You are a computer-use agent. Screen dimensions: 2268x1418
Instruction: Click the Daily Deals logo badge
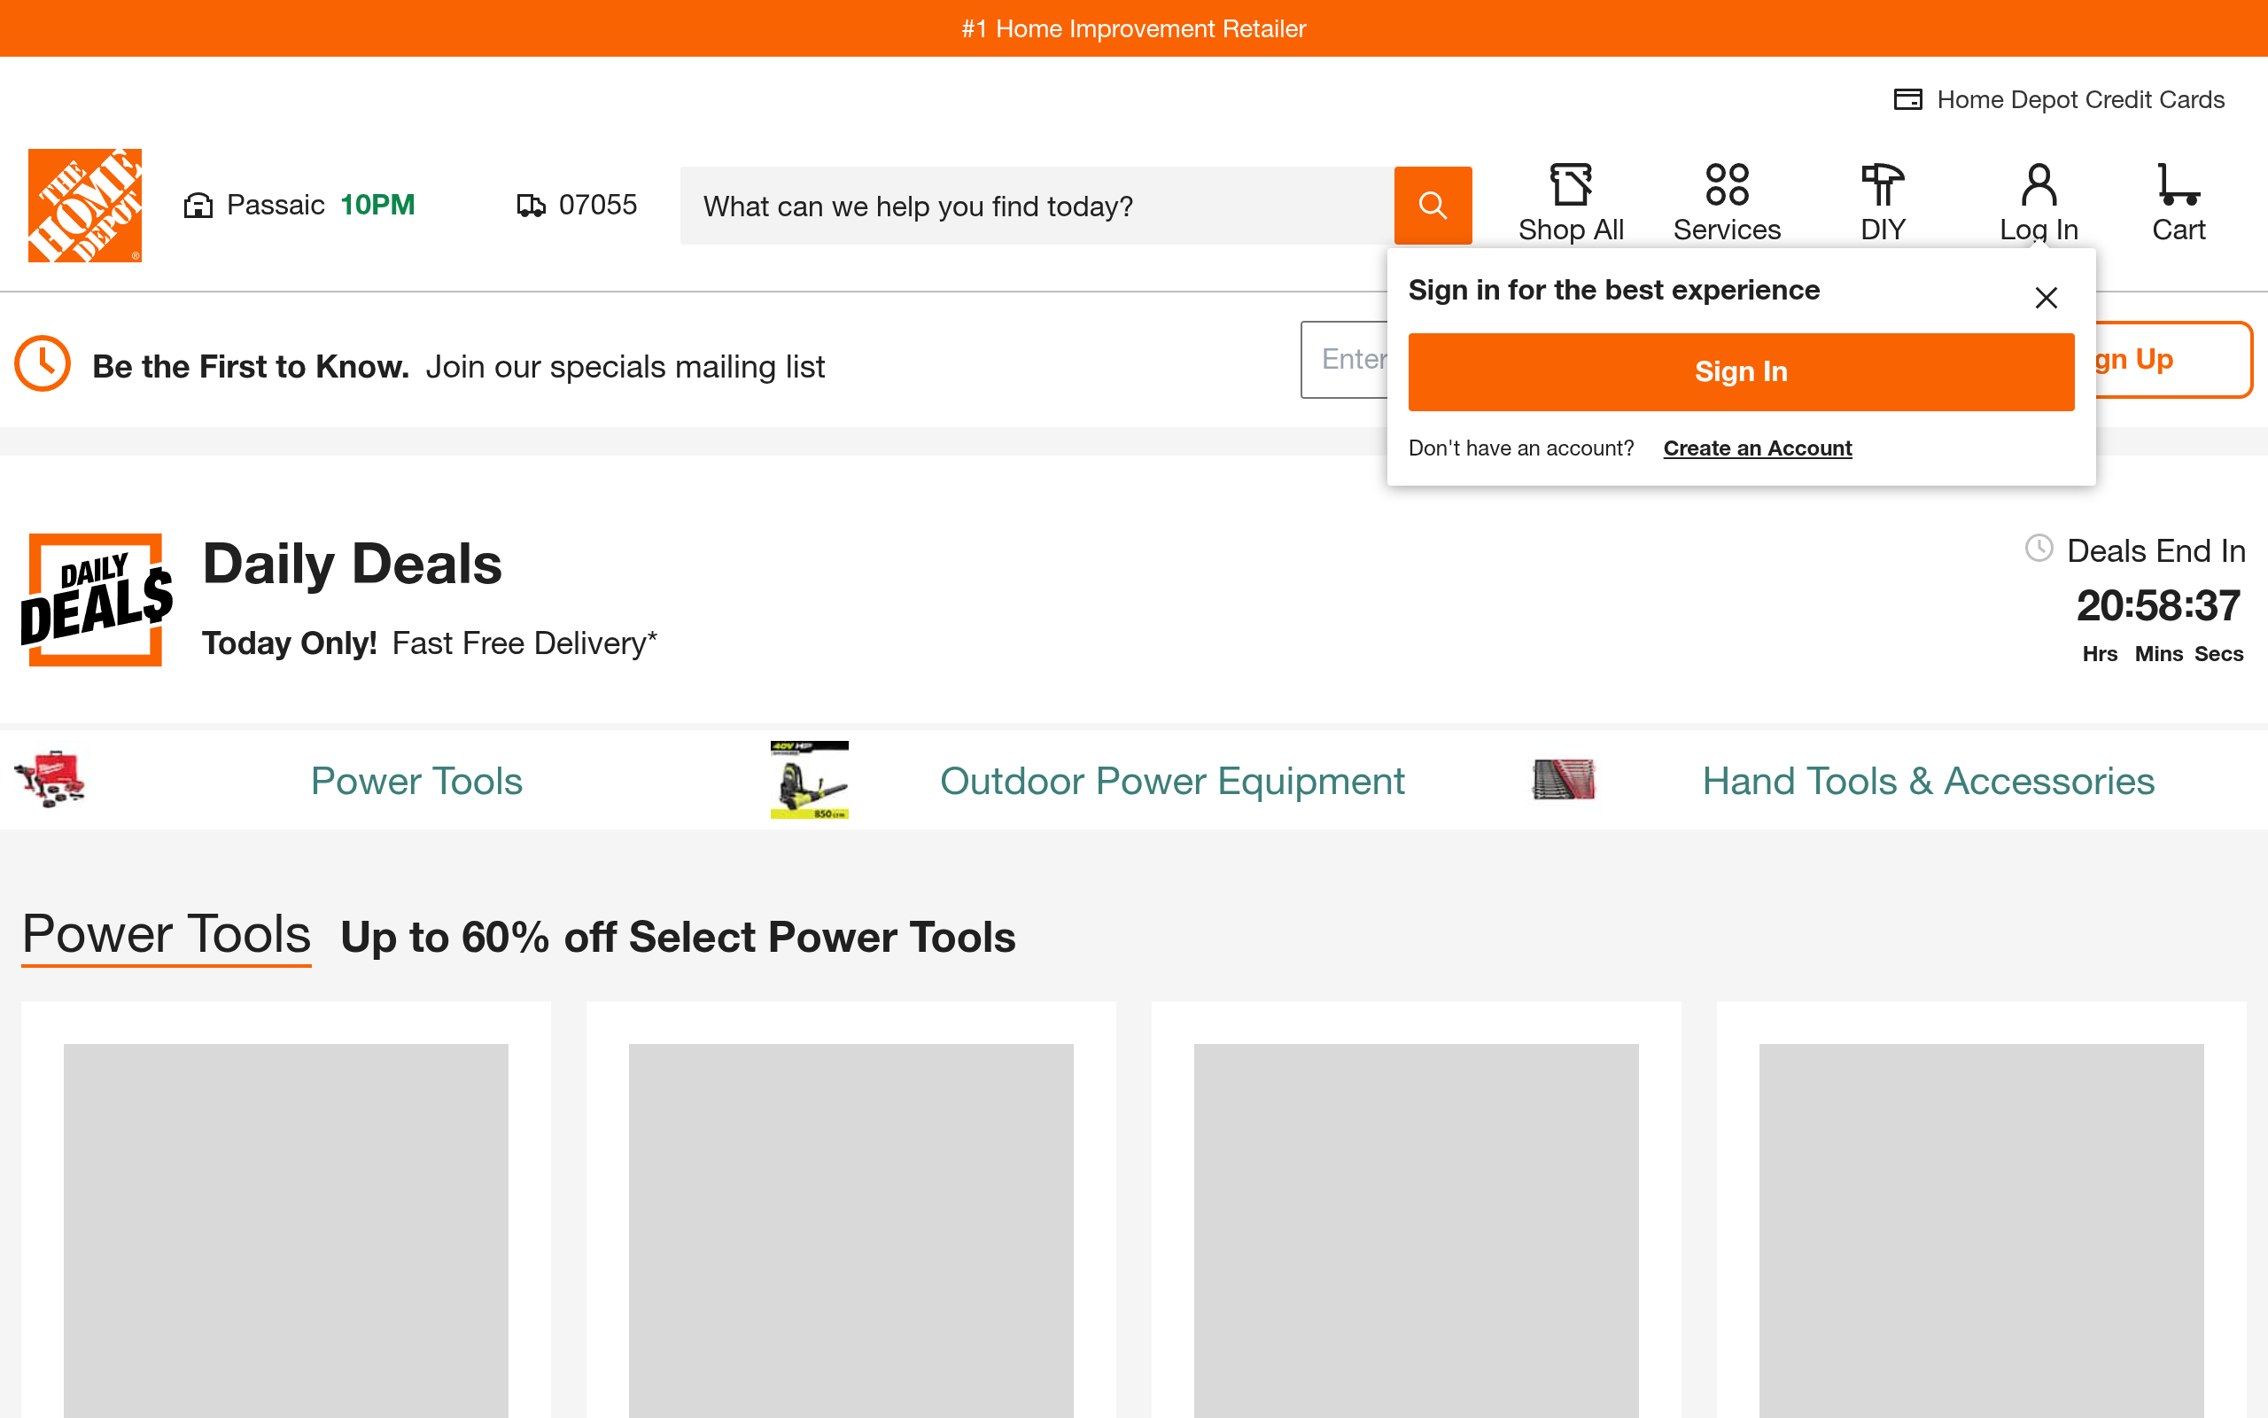(x=96, y=600)
